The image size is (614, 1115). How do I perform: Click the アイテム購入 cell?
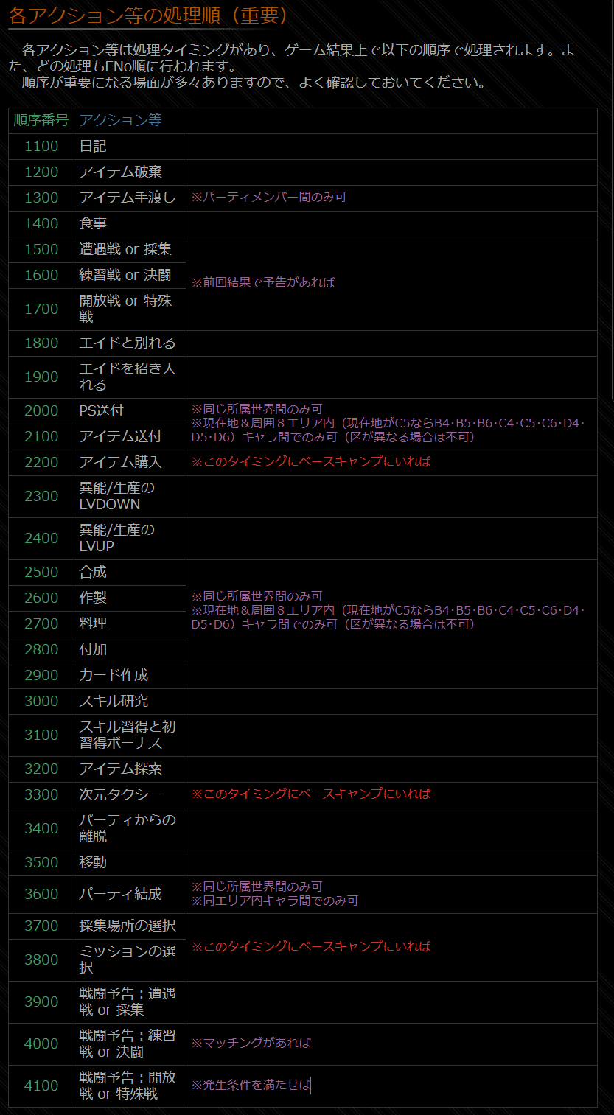[130, 463]
